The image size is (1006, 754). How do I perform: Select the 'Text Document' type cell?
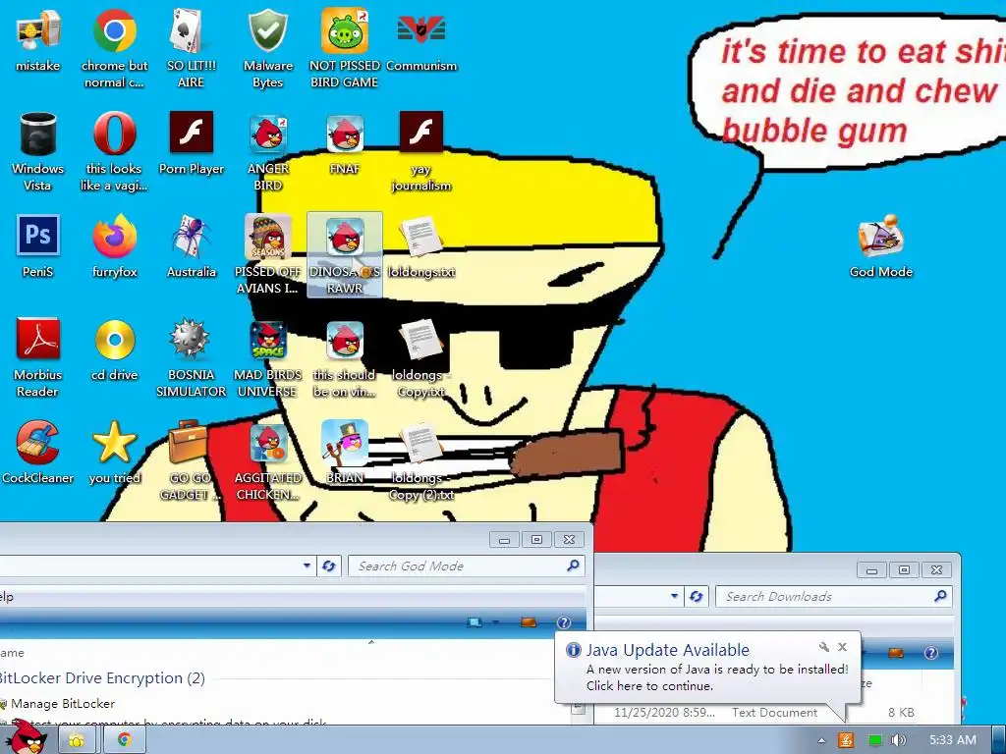click(774, 713)
